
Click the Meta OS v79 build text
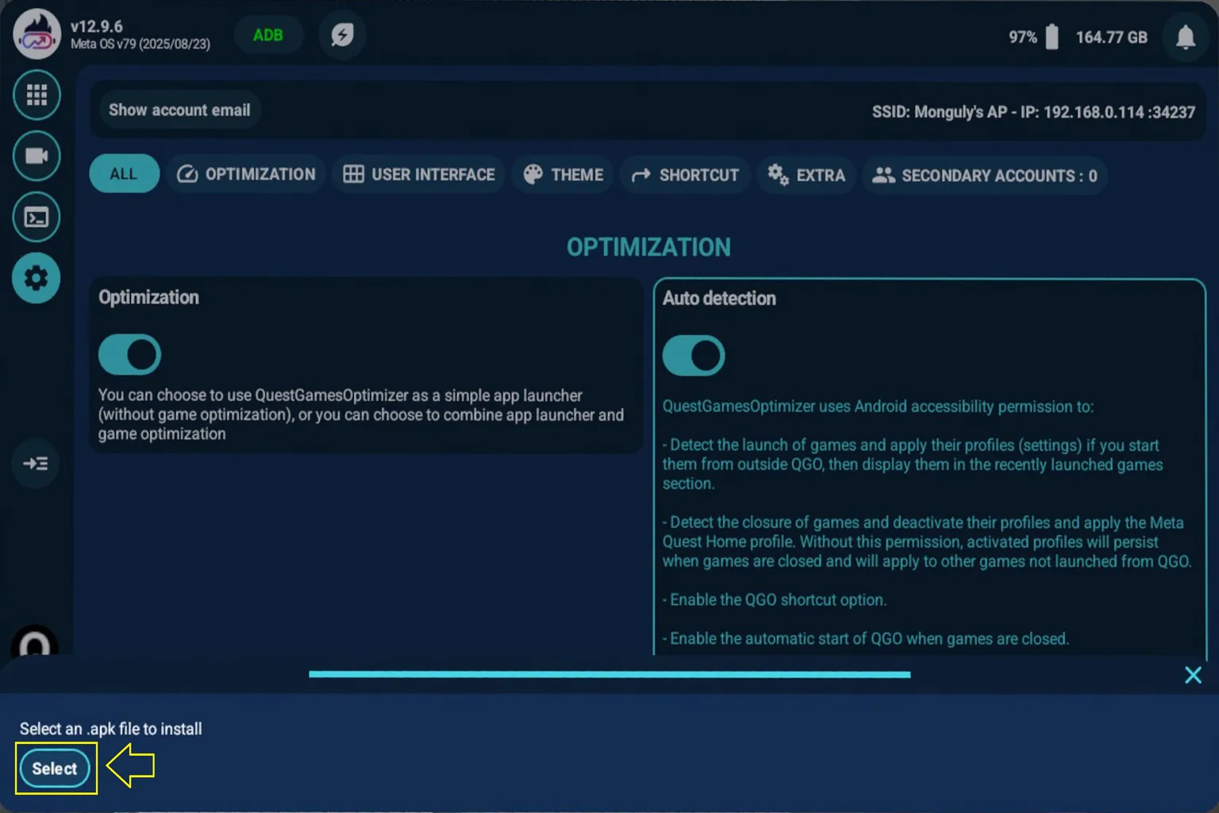click(140, 44)
